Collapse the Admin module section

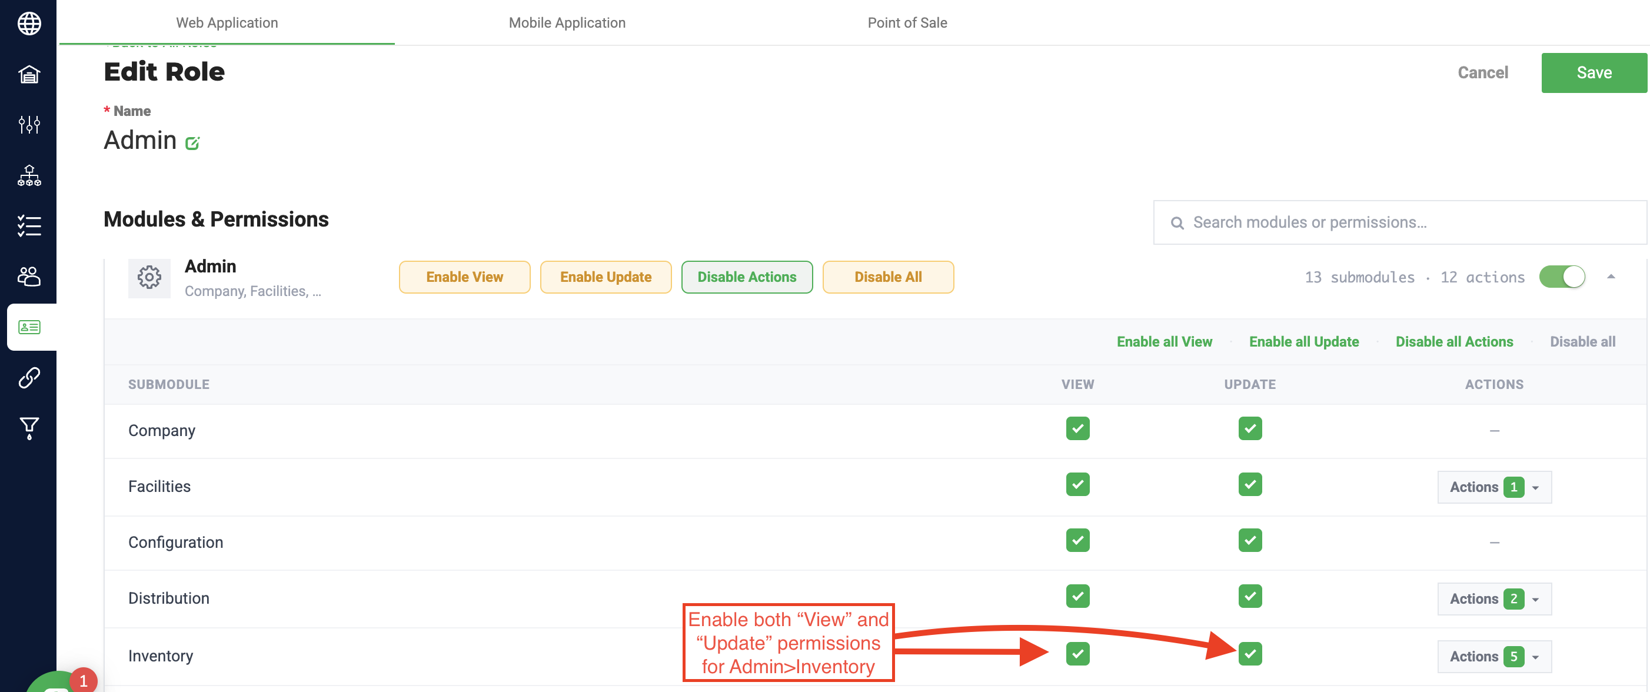[x=1611, y=277]
